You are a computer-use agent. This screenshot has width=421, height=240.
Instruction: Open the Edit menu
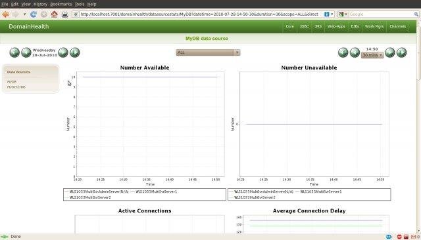tap(14, 5)
